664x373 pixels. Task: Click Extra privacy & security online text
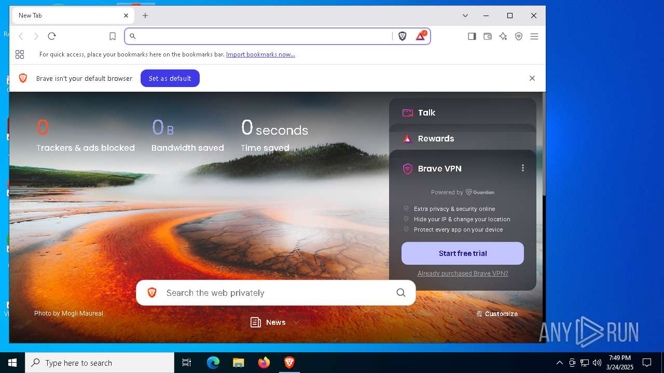click(454, 209)
